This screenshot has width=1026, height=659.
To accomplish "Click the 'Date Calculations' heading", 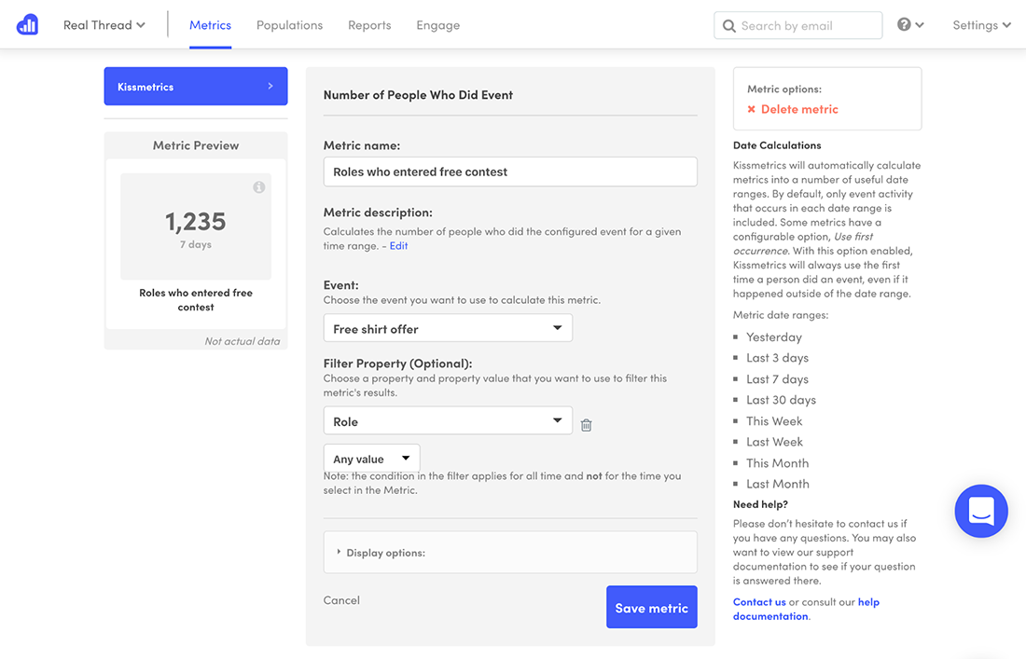I will pyautogui.click(x=777, y=145).
